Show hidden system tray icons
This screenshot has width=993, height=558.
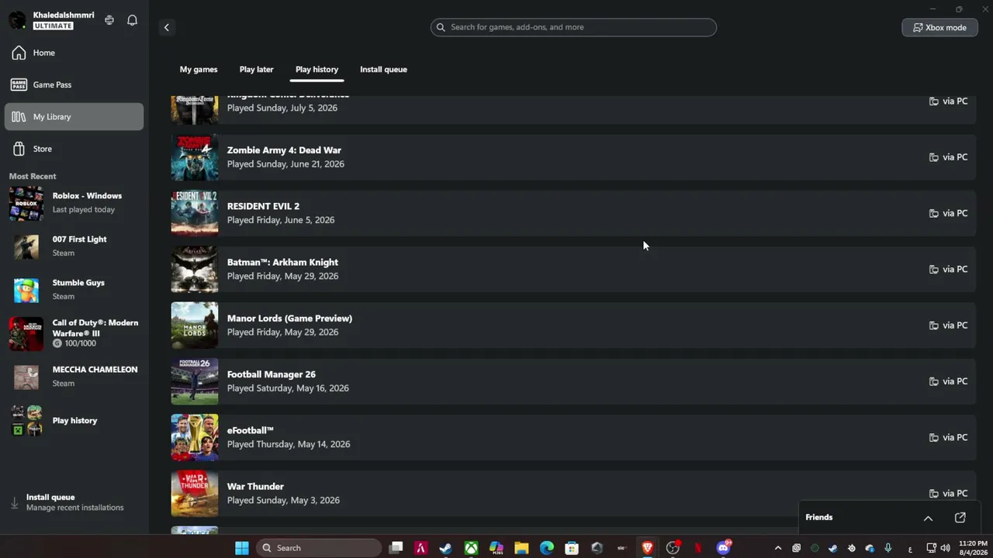[778, 548]
